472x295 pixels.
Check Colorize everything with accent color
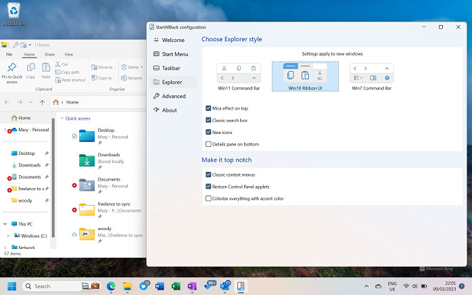click(x=208, y=198)
